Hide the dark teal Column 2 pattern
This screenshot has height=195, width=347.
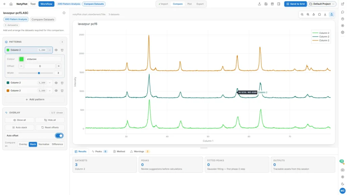coord(56,83)
